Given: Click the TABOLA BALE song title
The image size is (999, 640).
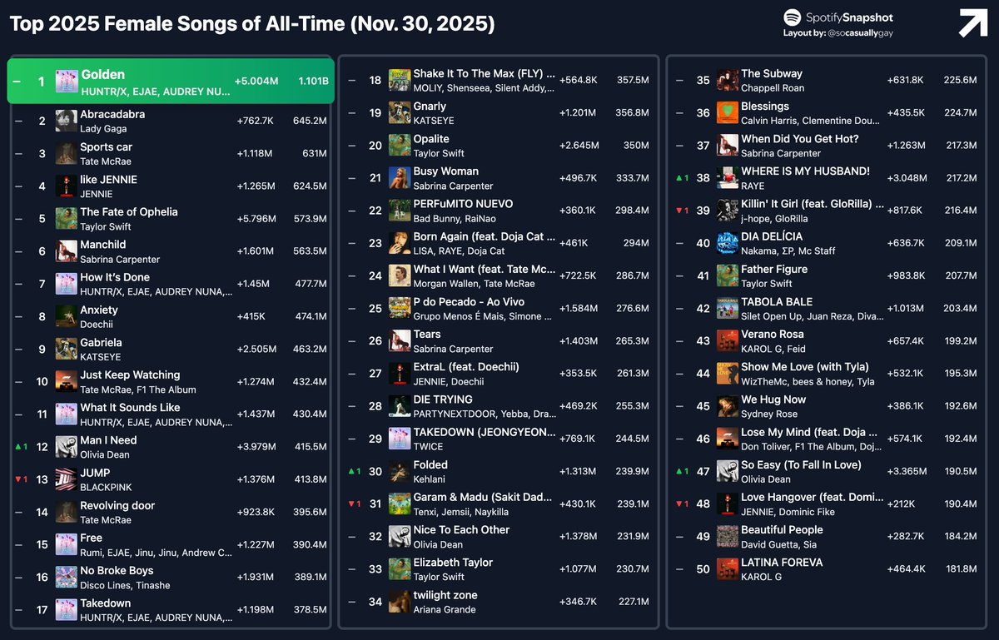Looking at the screenshot, I should pyautogui.click(x=777, y=301).
